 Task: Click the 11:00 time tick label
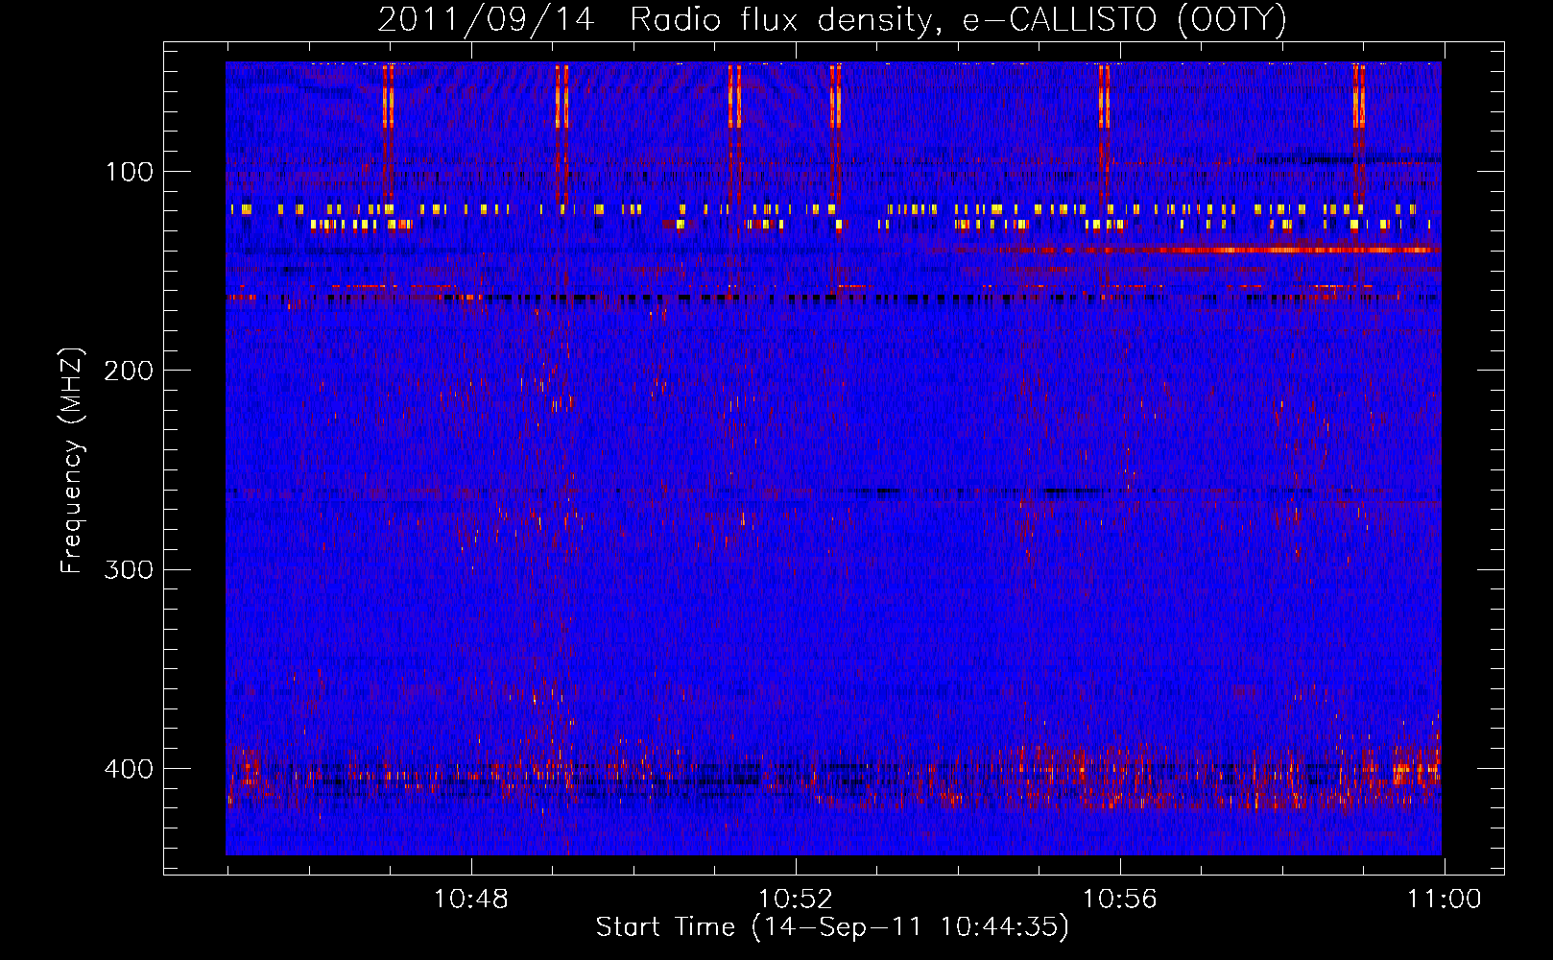[x=1445, y=900]
